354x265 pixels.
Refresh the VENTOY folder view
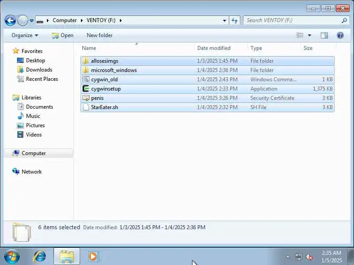click(235, 20)
